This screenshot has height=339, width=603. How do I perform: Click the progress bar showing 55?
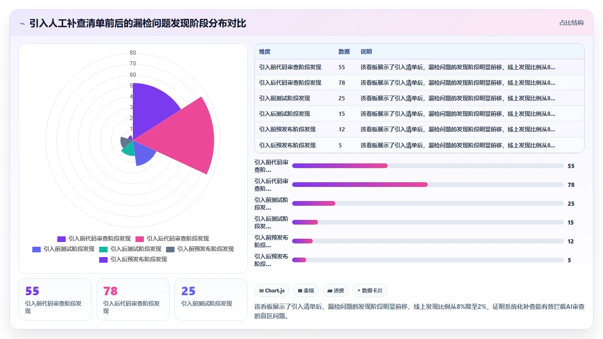click(x=428, y=166)
